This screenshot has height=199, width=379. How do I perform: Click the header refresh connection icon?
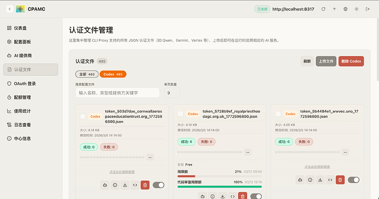point(323,9)
